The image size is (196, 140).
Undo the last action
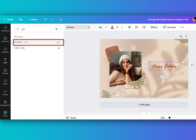click(x=45, y=19)
